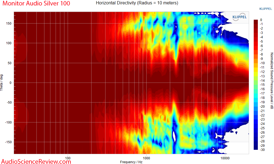Click the -24 label on the color scale
The image size is (274, 164).
[262, 124]
